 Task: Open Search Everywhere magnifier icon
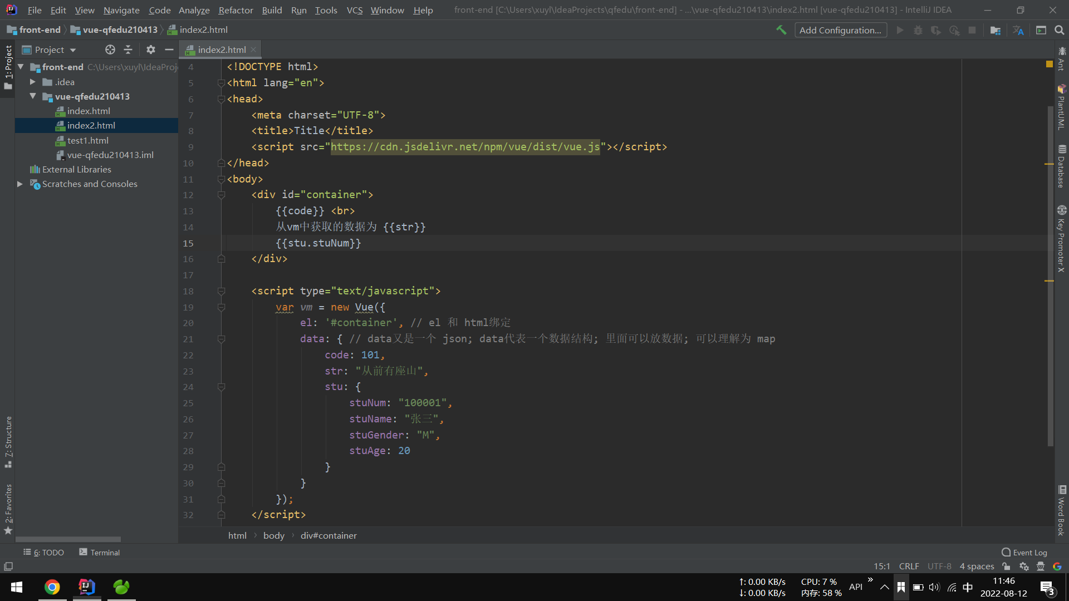(1060, 30)
